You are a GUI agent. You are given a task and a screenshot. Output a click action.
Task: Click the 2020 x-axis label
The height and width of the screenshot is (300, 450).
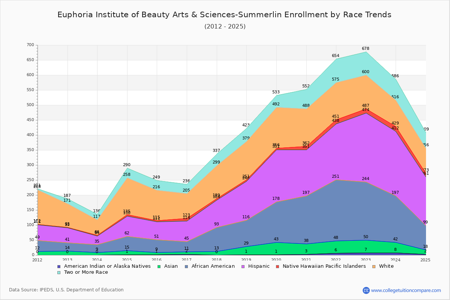point(276,260)
